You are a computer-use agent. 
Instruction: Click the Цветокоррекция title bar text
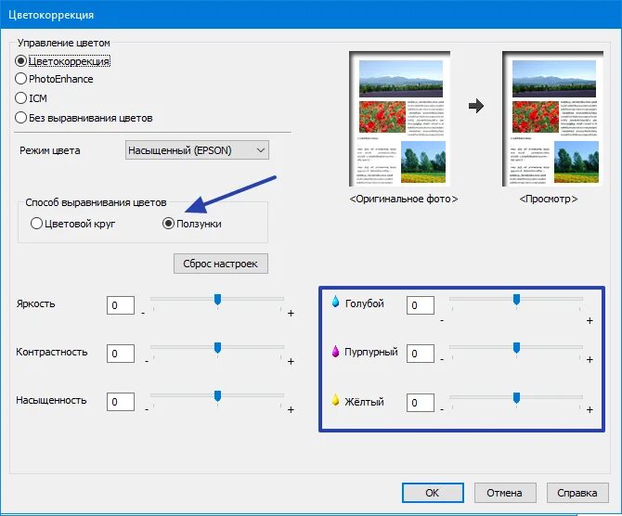click(x=51, y=15)
